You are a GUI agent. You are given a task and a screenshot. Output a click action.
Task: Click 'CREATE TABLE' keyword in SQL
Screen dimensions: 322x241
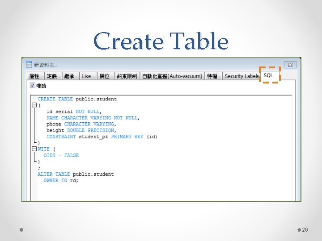[55, 99]
